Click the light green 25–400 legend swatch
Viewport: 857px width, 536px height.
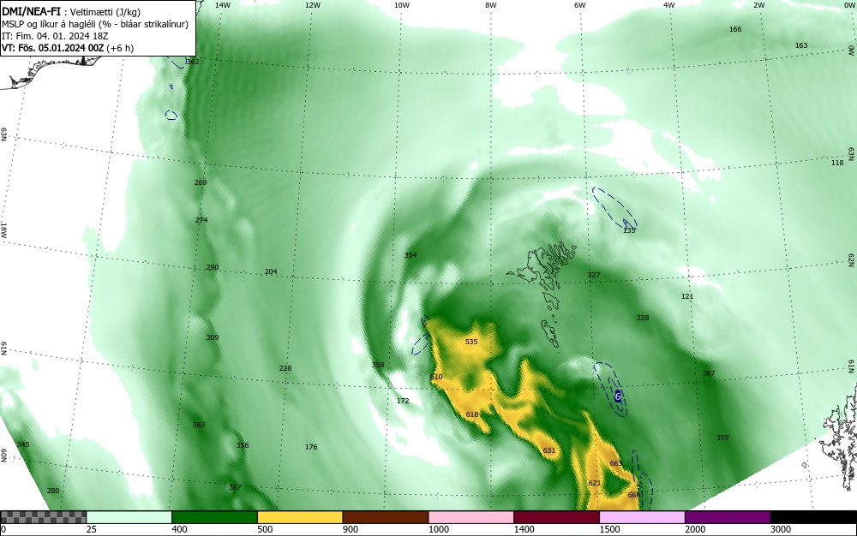click(129, 517)
